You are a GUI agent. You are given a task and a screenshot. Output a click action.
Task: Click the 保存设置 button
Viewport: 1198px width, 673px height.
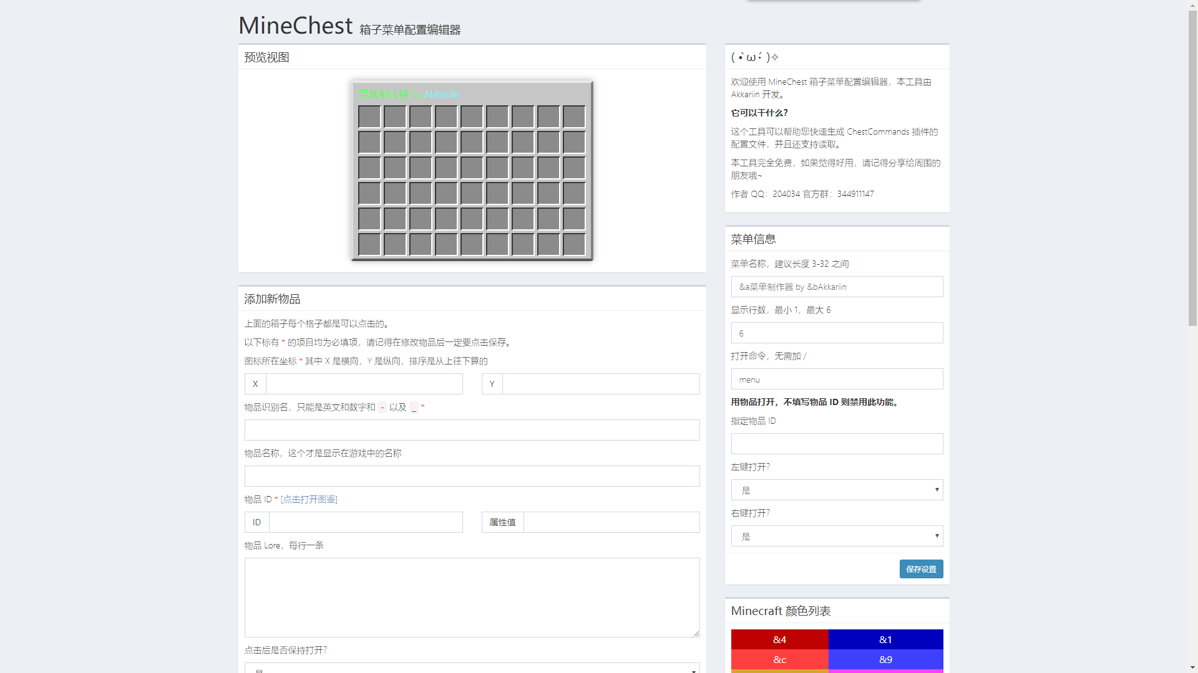click(x=921, y=569)
